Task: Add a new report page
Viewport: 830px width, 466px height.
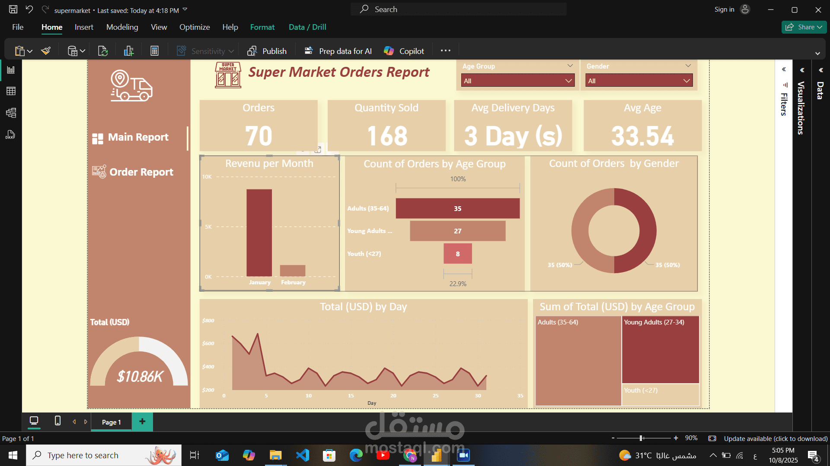Action: coord(142,422)
